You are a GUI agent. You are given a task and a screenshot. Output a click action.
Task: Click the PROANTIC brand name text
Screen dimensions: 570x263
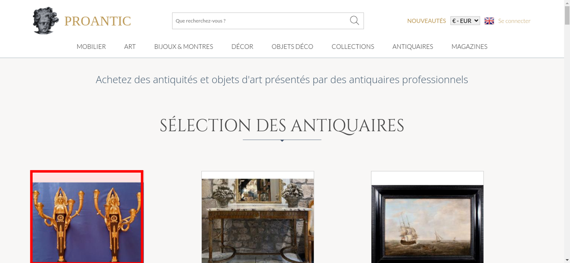pyautogui.click(x=97, y=21)
